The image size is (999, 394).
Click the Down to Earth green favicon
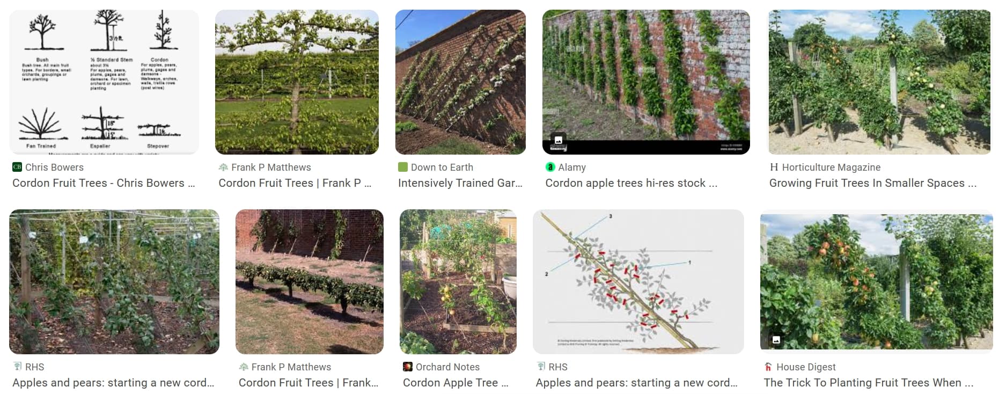pyautogui.click(x=403, y=167)
